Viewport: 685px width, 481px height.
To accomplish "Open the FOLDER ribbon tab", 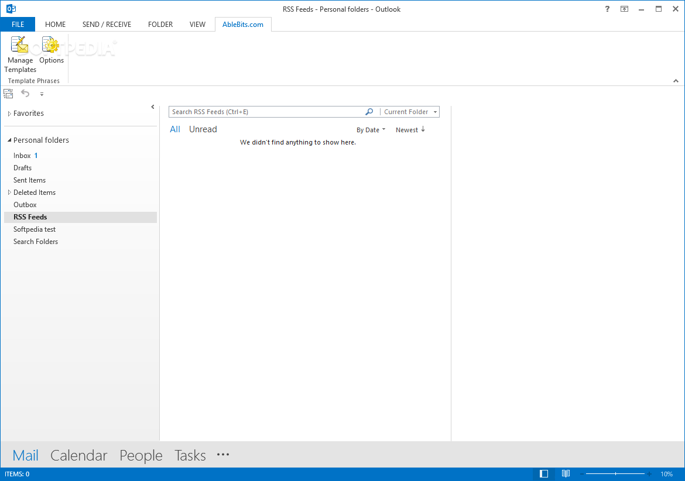I will pos(160,25).
